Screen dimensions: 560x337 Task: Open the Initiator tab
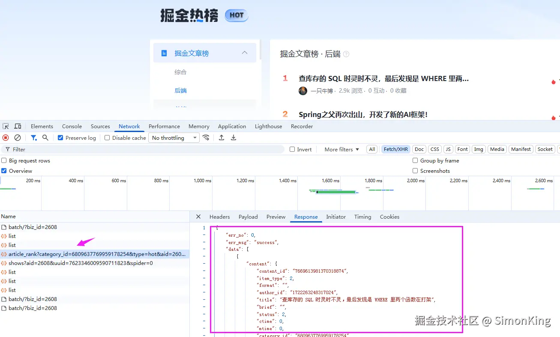click(x=336, y=217)
